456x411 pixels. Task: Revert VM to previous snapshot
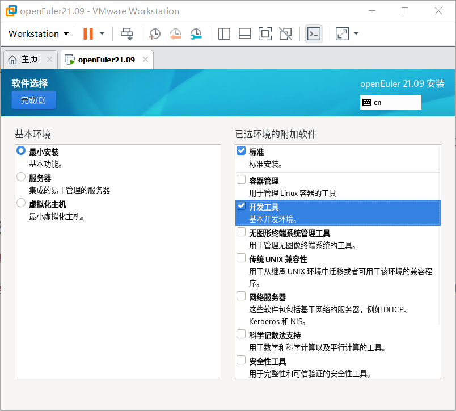tap(175, 33)
